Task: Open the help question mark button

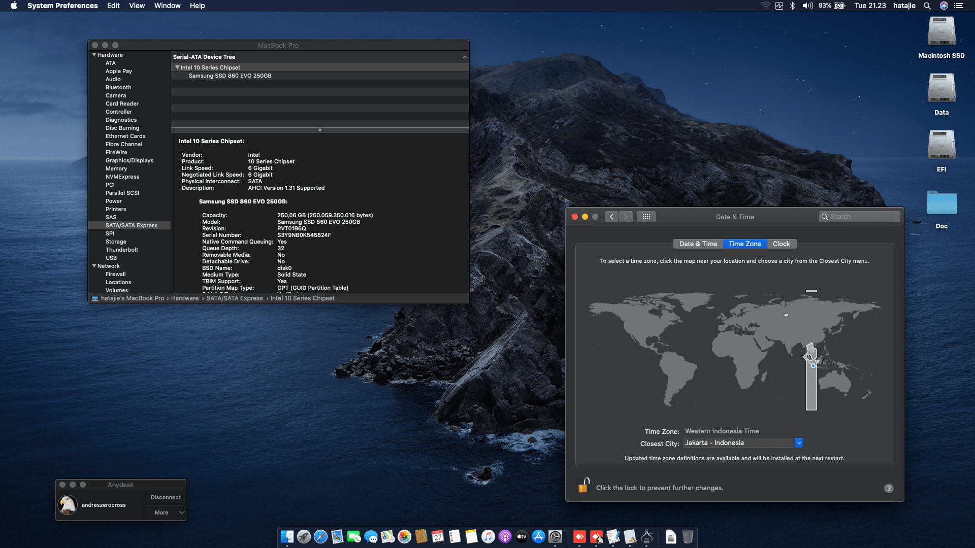Action: click(x=888, y=488)
